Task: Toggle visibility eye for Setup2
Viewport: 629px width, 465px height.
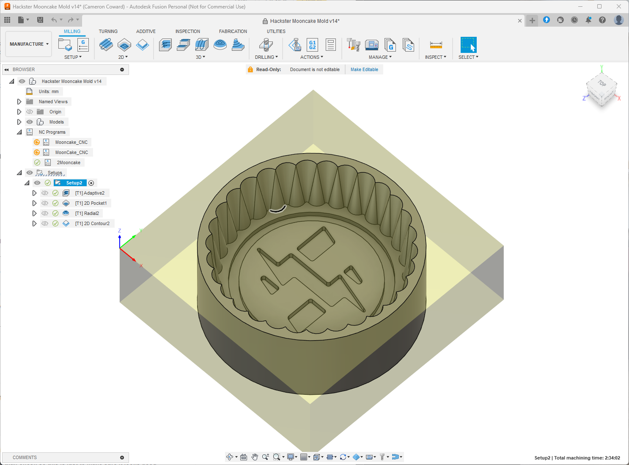Action: pos(37,183)
